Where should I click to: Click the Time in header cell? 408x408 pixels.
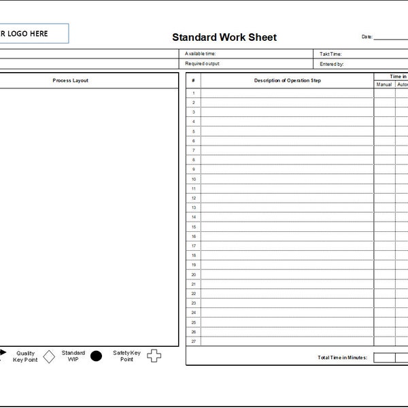pos(391,76)
